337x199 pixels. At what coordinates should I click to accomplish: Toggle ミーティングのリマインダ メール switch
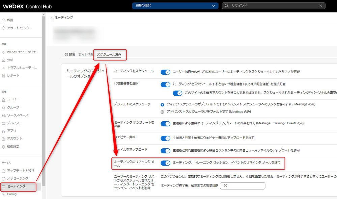click(x=166, y=163)
